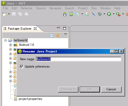Open the Navigate menu
Screen dimensions: 128x106
tap(55, 8)
